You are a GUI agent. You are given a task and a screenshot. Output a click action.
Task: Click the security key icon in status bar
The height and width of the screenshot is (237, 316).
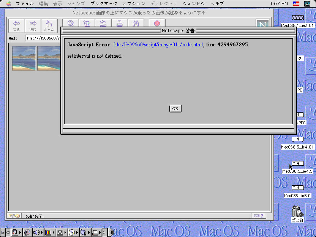coord(14,216)
